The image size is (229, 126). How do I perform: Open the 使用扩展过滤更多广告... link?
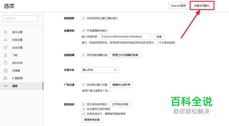point(96,91)
